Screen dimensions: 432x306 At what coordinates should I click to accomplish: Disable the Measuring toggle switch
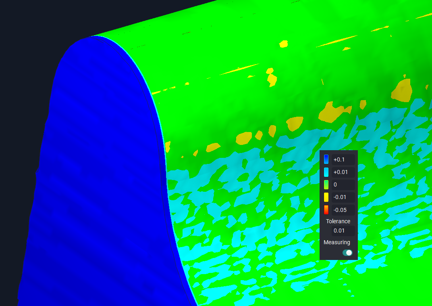click(x=347, y=252)
